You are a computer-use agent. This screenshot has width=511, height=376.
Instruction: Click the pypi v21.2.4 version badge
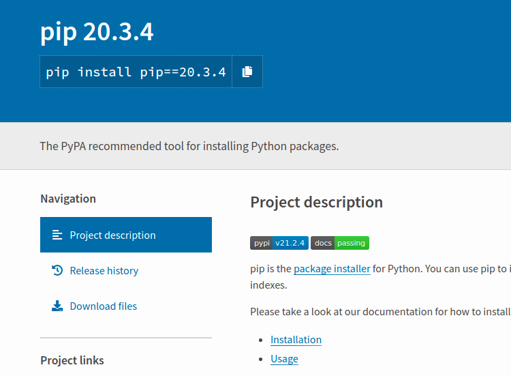(279, 243)
